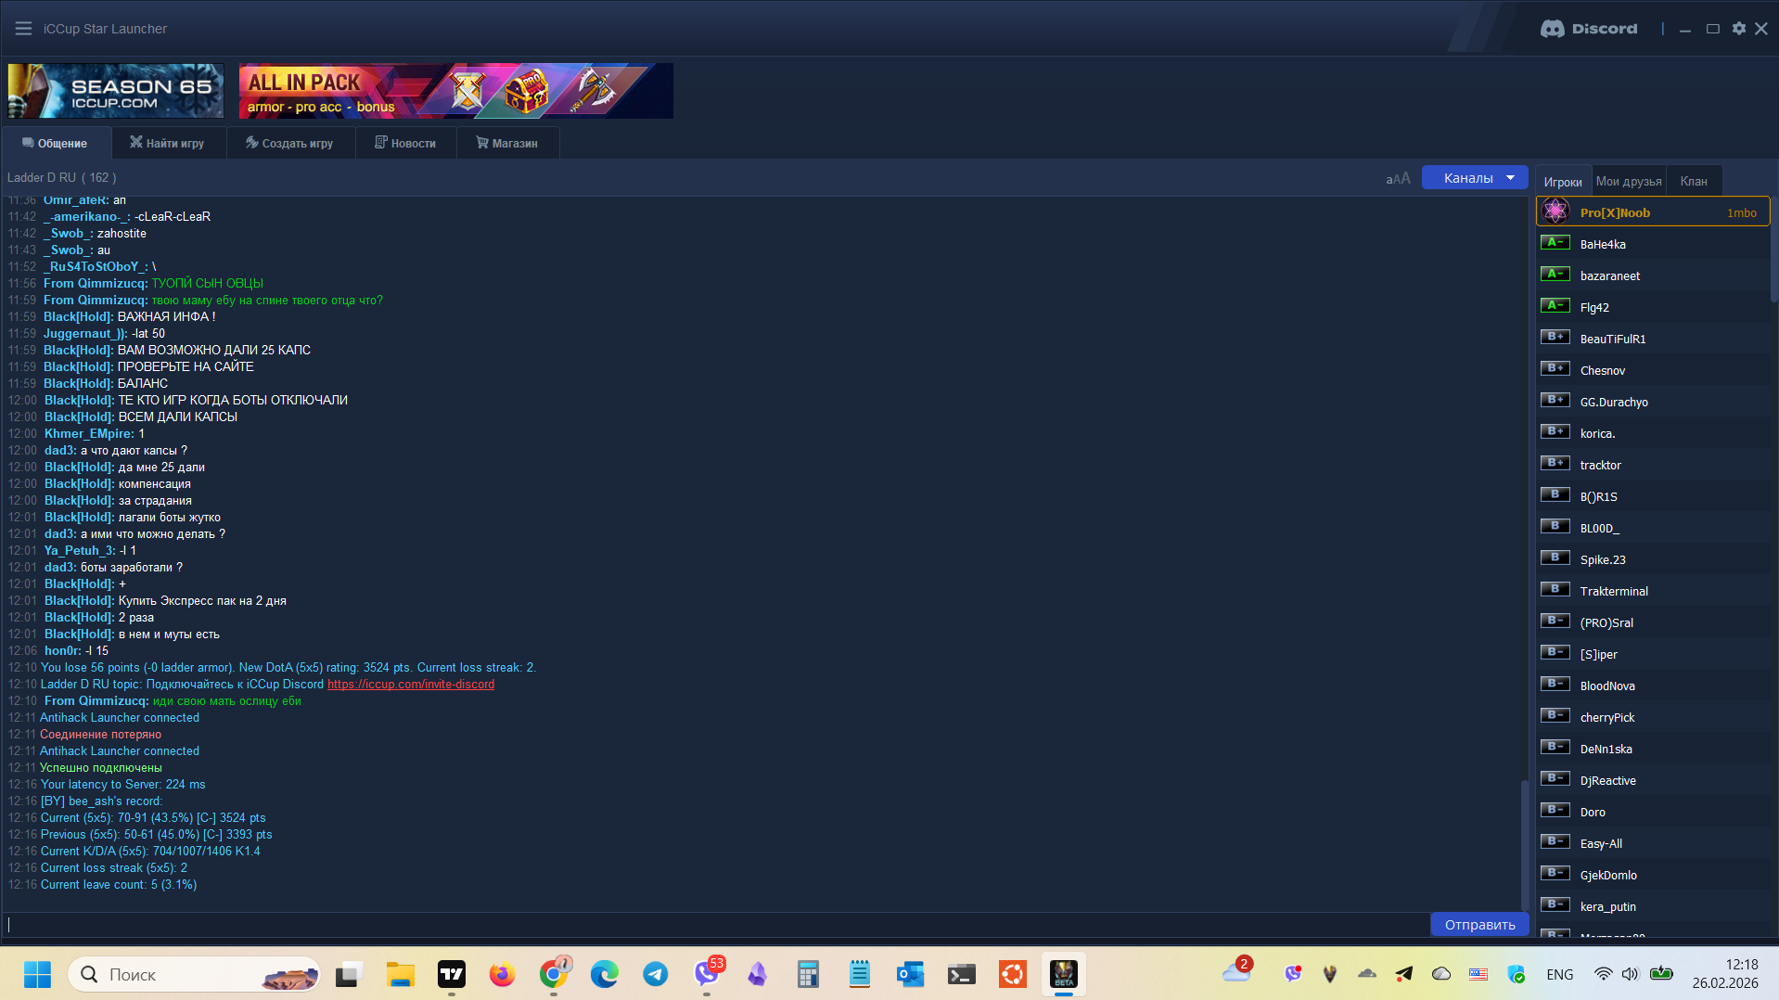This screenshot has width=1779, height=1000.
Task: Select player kera_putin in the list
Action: pyautogui.click(x=1653, y=906)
